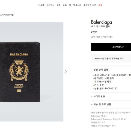Open the 액세서리 menu
The height and width of the screenshot is (131, 131).
coord(77,5)
